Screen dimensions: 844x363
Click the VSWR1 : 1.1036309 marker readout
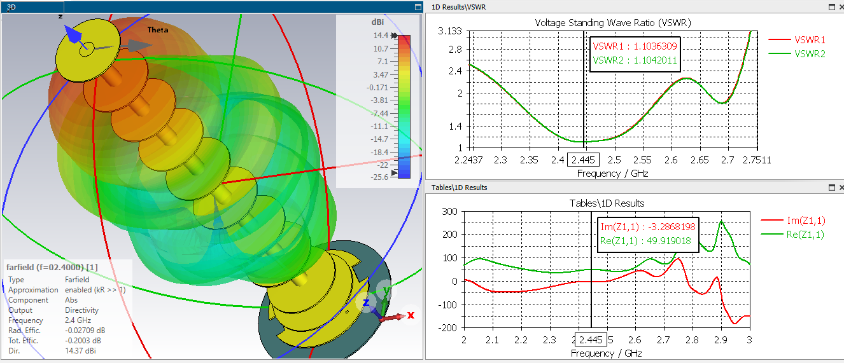tap(635, 46)
